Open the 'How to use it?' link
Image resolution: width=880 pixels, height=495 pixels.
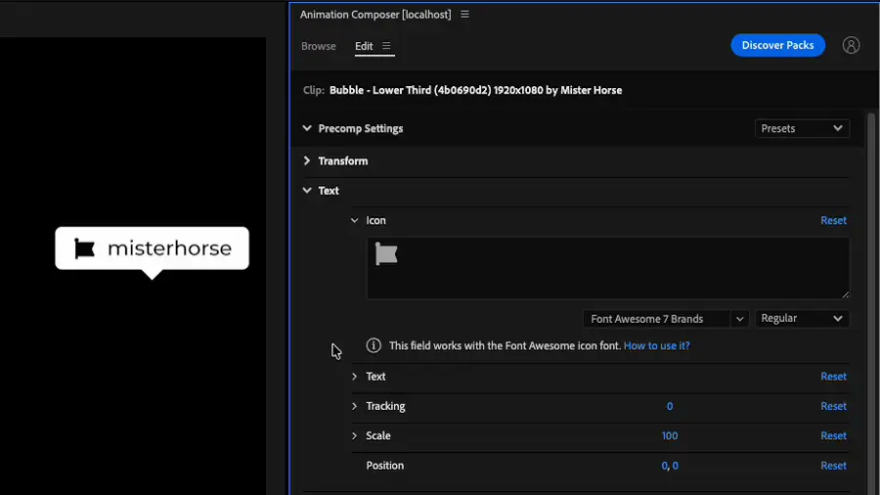click(657, 345)
